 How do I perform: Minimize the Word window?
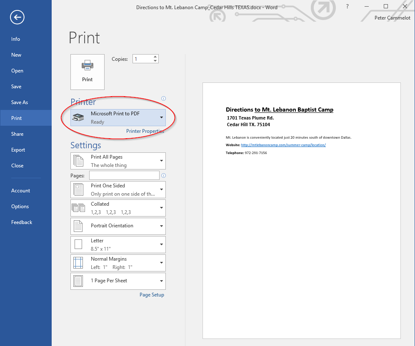click(367, 6)
